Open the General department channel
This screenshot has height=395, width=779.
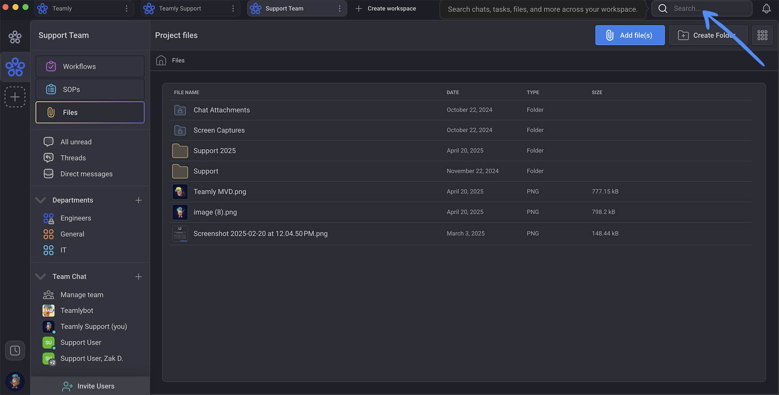click(x=72, y=234)
